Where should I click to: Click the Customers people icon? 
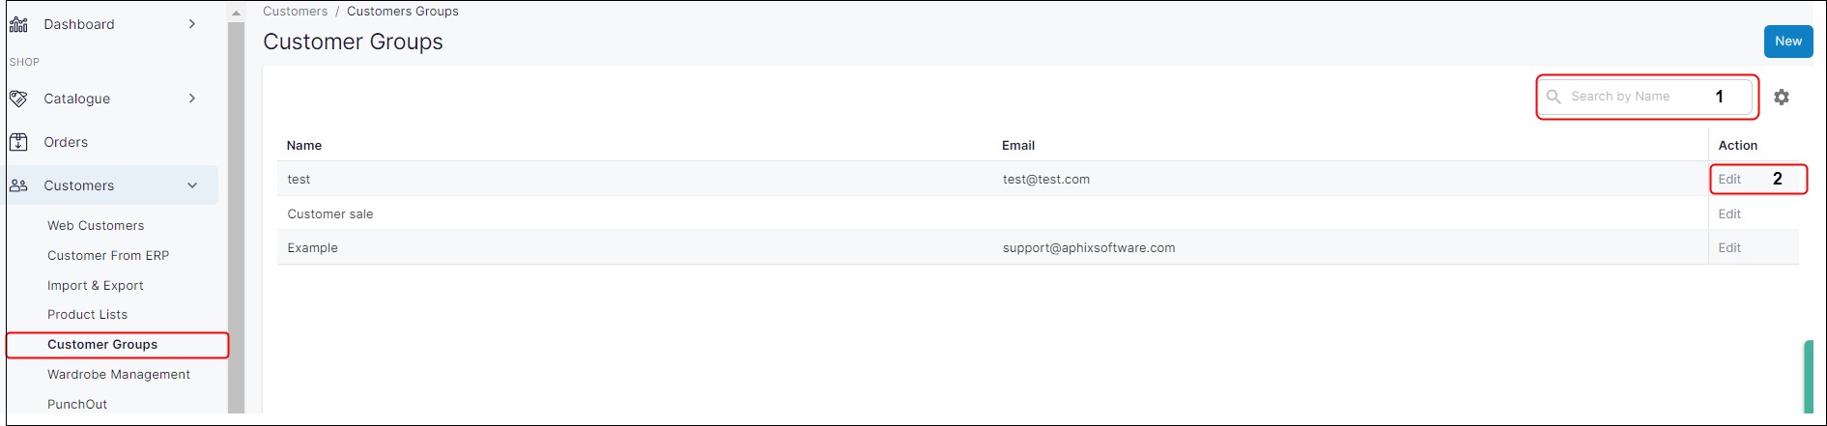click(18, 185)
